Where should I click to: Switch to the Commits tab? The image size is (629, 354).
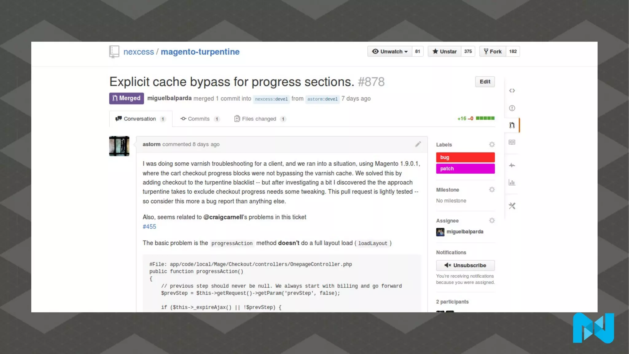click(x=198, y=119)
